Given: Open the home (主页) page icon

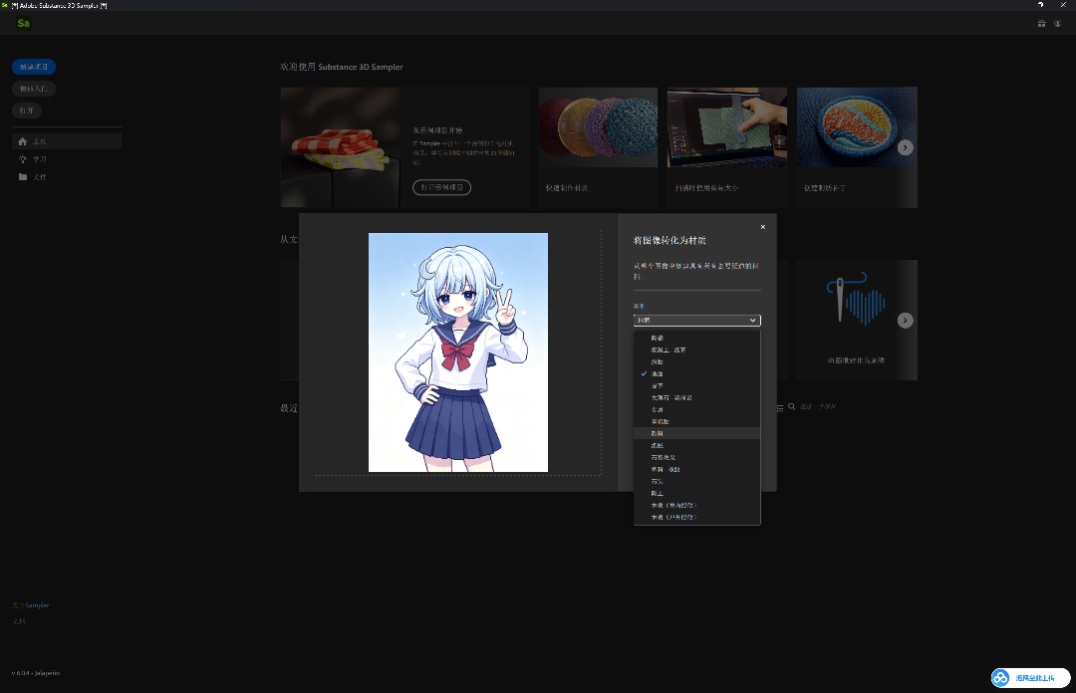Looking at the screenshot, I should 23,141.
